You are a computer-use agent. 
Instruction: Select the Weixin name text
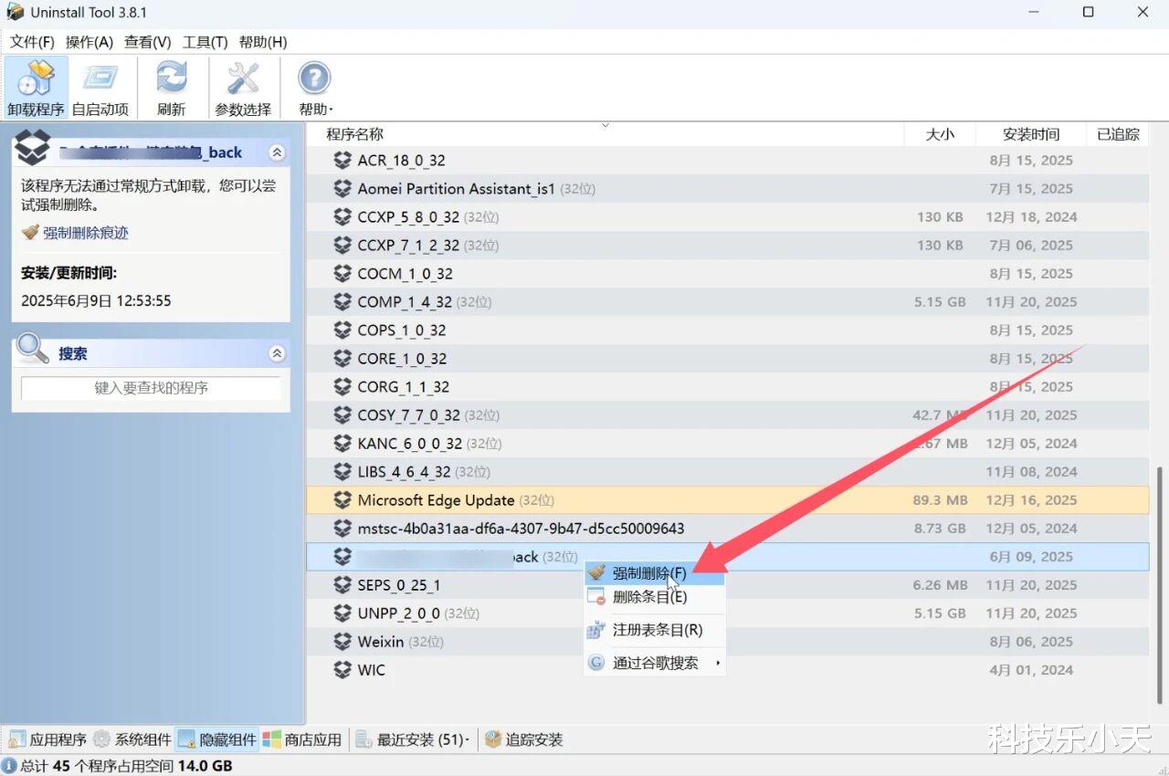[381, 642]
